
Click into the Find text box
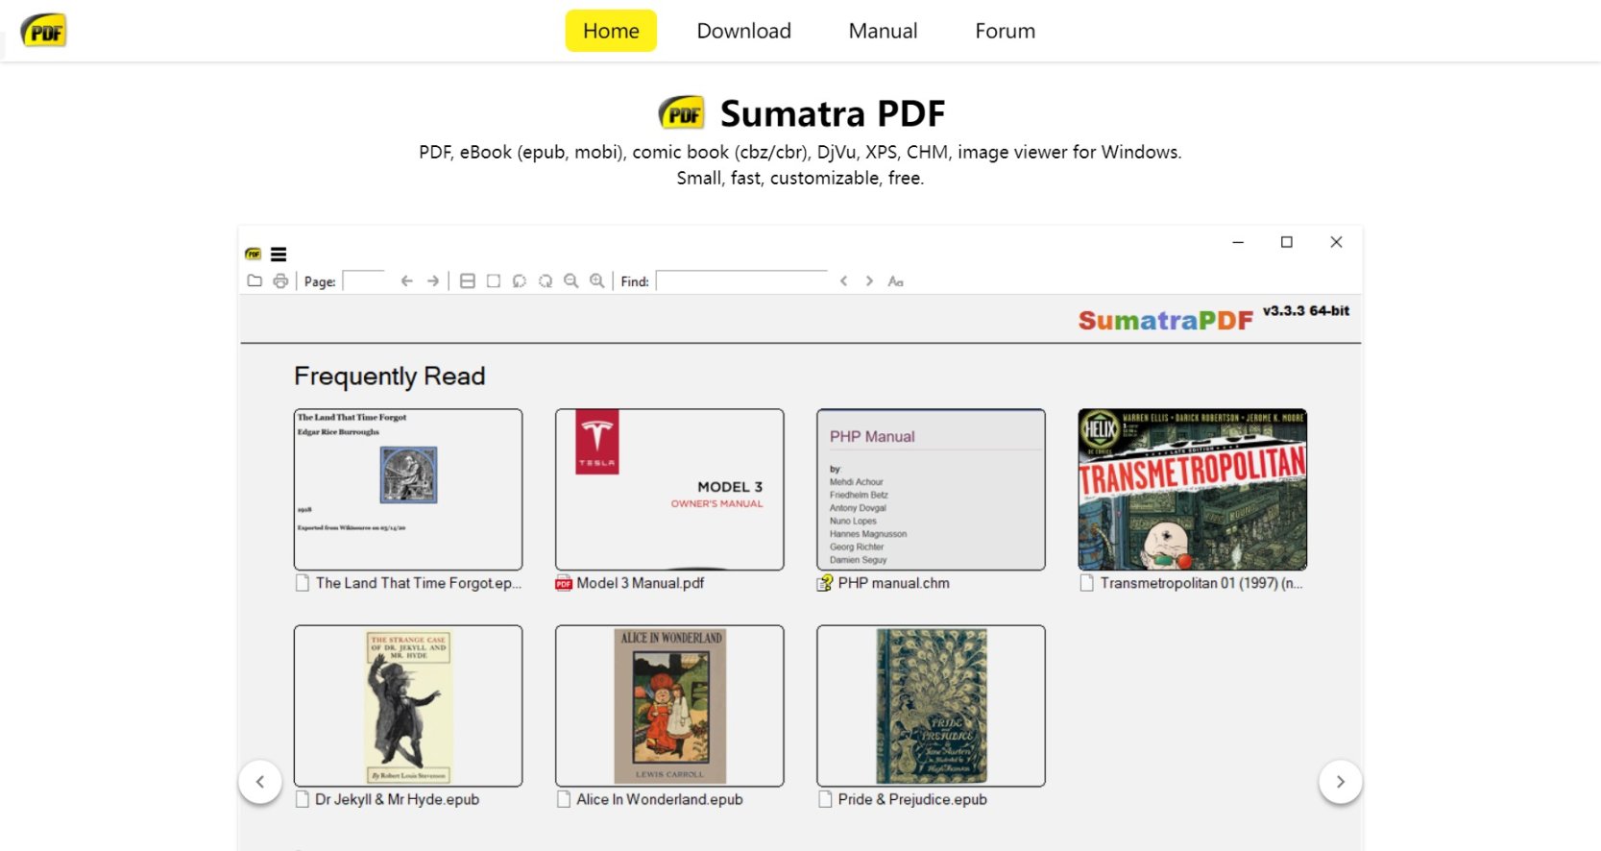click(741, 281)
